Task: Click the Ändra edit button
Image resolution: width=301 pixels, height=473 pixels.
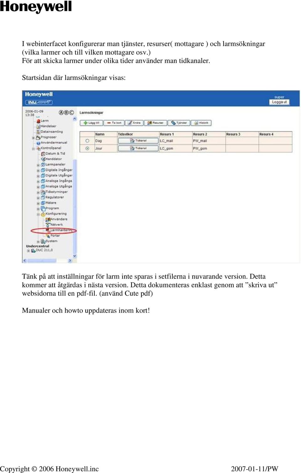Action: point(135,123)
